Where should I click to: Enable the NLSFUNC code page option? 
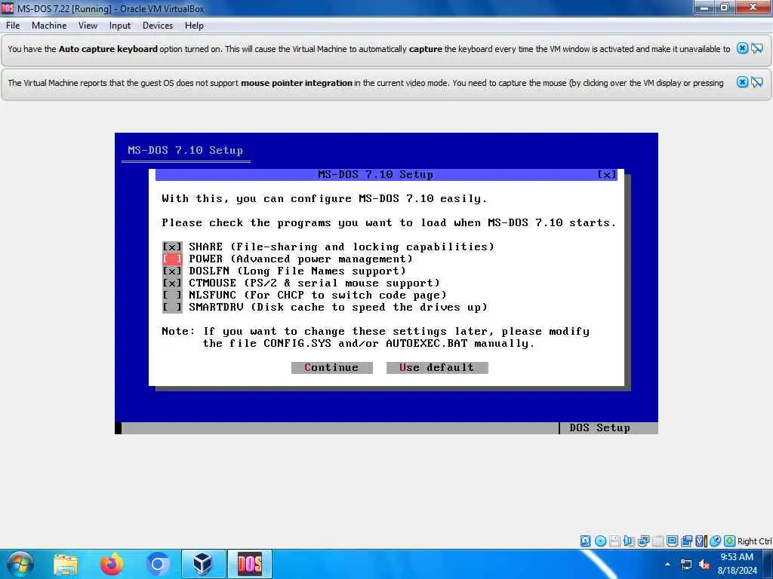(172, 295)
